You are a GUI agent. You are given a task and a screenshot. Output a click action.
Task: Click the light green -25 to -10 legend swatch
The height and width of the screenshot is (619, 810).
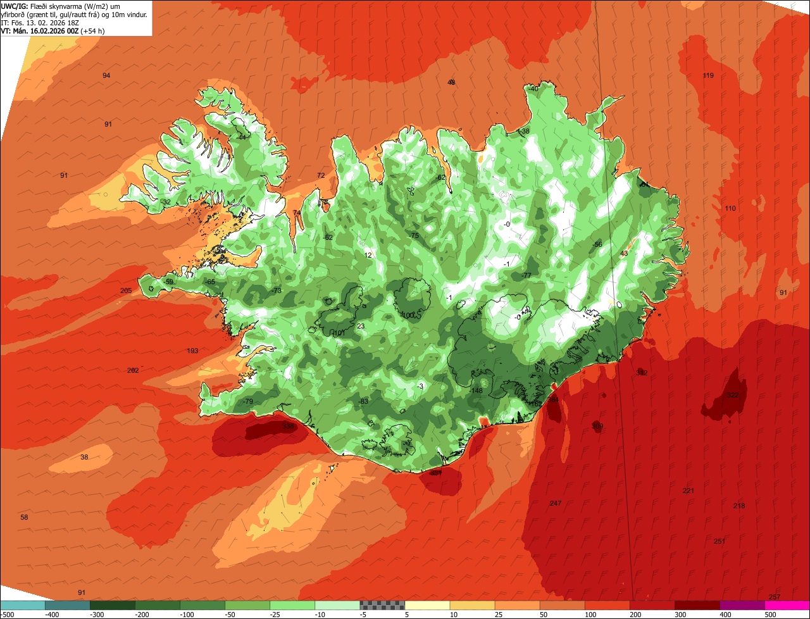tap(292, 605)
